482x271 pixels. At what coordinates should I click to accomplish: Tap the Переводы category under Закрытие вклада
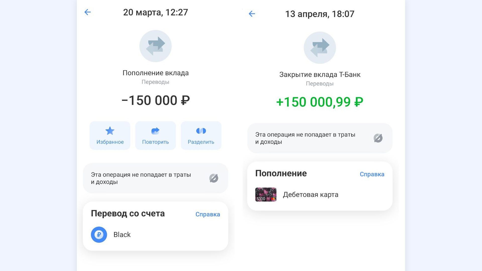[320, 84]
